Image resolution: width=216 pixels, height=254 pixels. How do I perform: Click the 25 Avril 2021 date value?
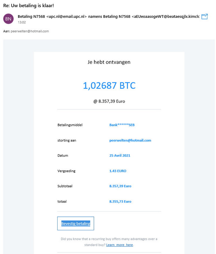tap(120, 155)
